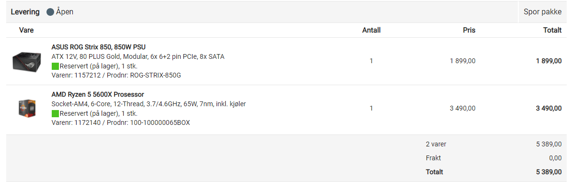The height and width of the screenshot is (189, 571).
Task: Click the green stock indicator for Ryzen processor
Action: [56, 113]
